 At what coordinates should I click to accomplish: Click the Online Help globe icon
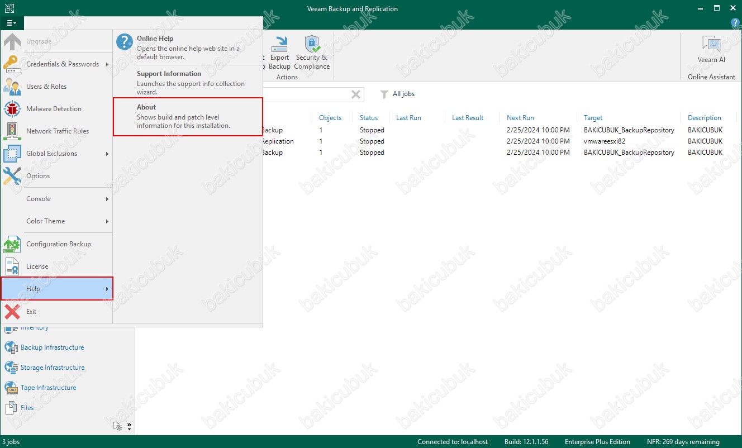point(125,42)
